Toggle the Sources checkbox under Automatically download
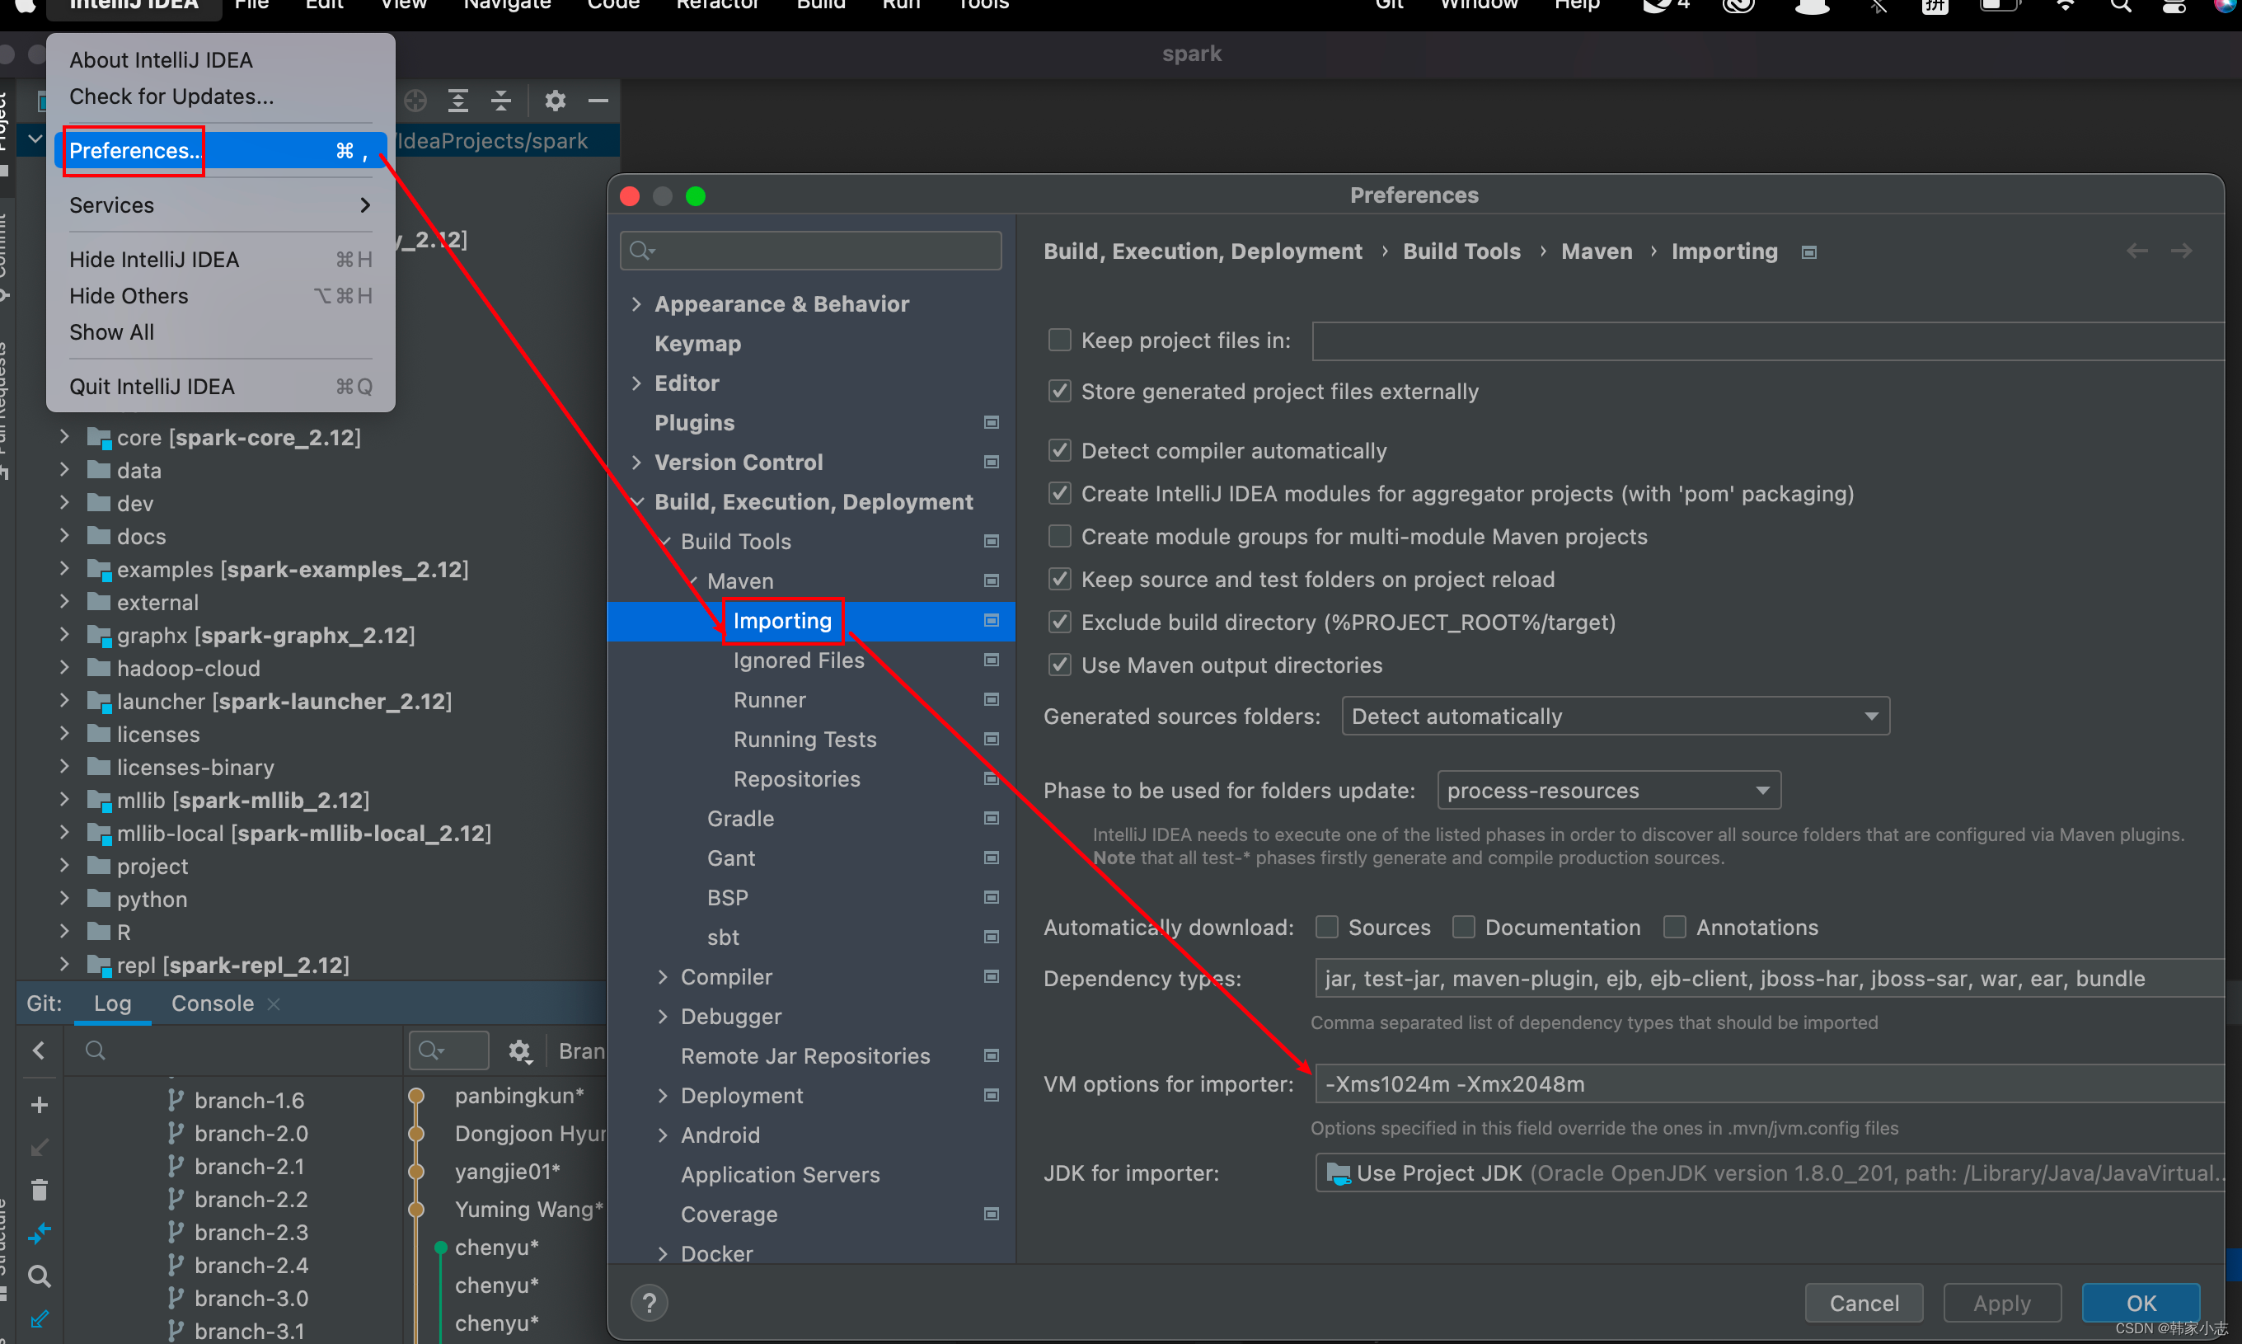 click(x=1325, y=928)
